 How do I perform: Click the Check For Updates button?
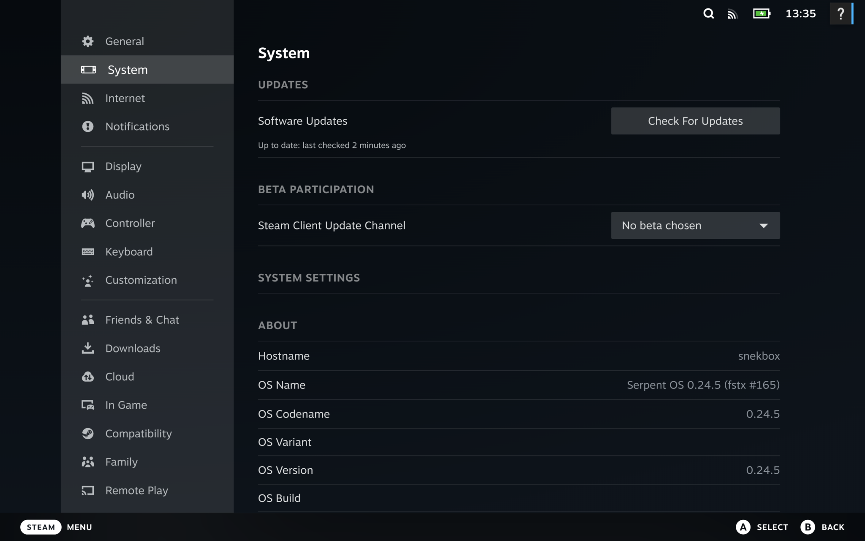coord(695,121)
